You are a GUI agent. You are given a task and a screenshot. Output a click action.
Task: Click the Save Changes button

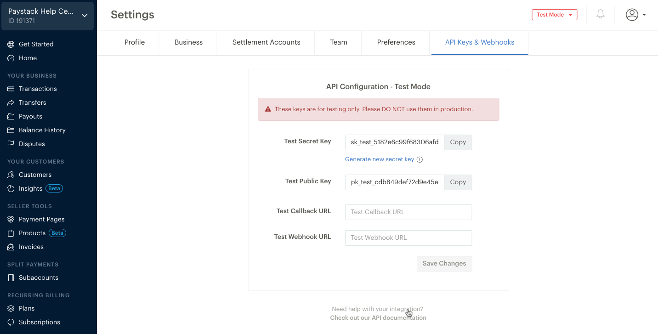[444, 264]
